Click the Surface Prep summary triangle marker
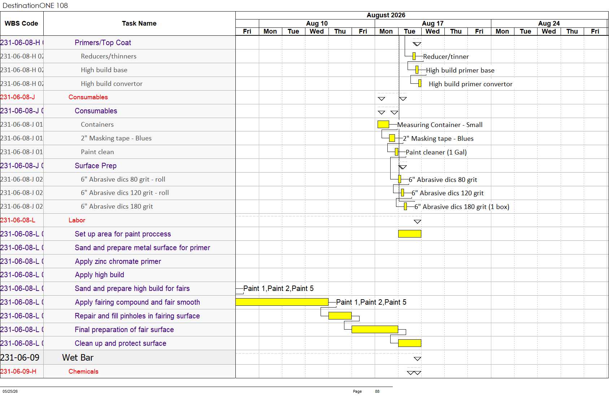Screen dimensions: 609x396 click(403, 167)
